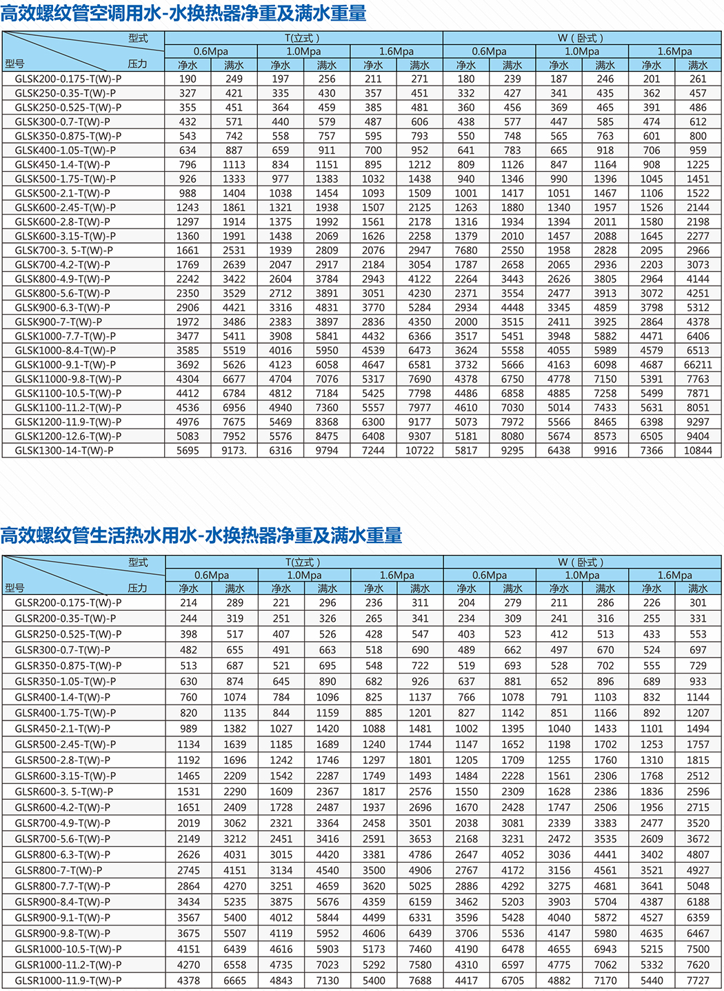Screen dimensions: 724x991
Task: Click the domestic hot water heat exchanger title
Action: point(201,536)
